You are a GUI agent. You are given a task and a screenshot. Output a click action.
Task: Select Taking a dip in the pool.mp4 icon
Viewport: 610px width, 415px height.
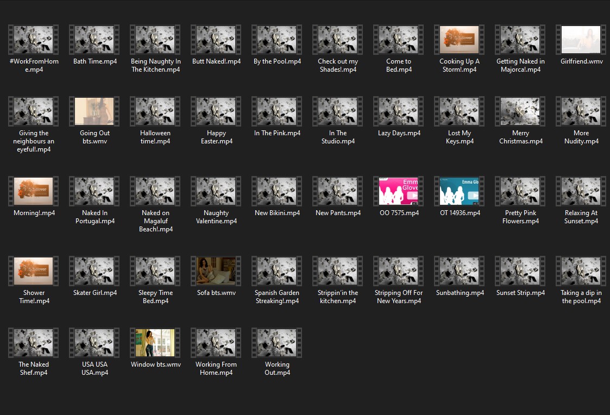point(581,271)
